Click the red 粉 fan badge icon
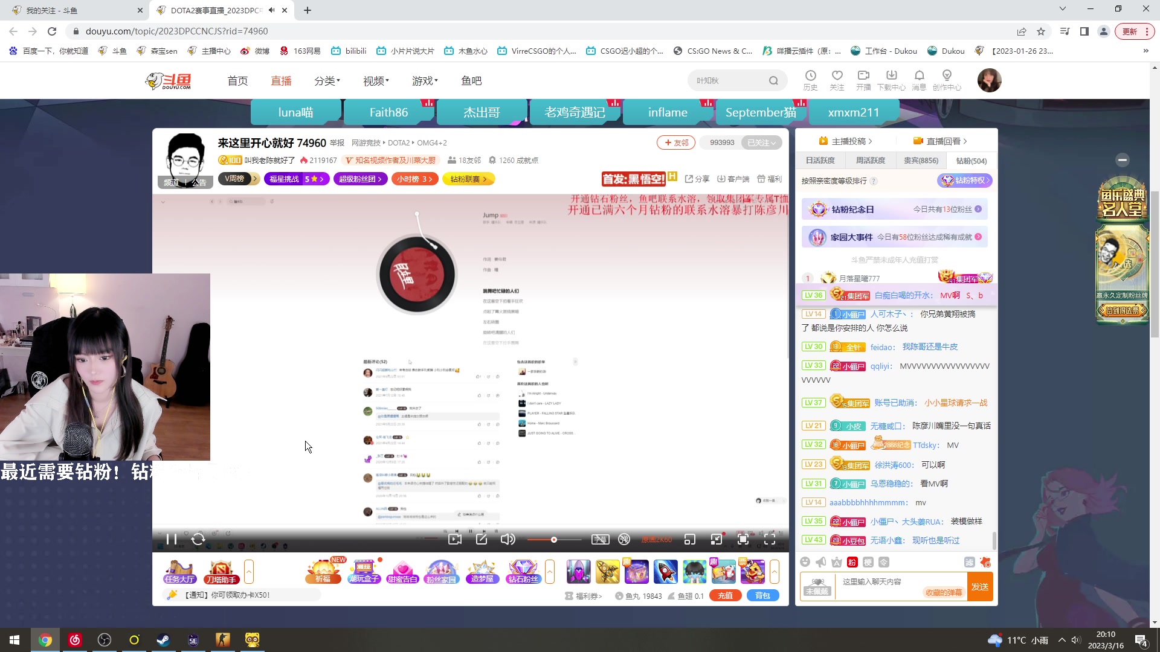 pos(852,562)
